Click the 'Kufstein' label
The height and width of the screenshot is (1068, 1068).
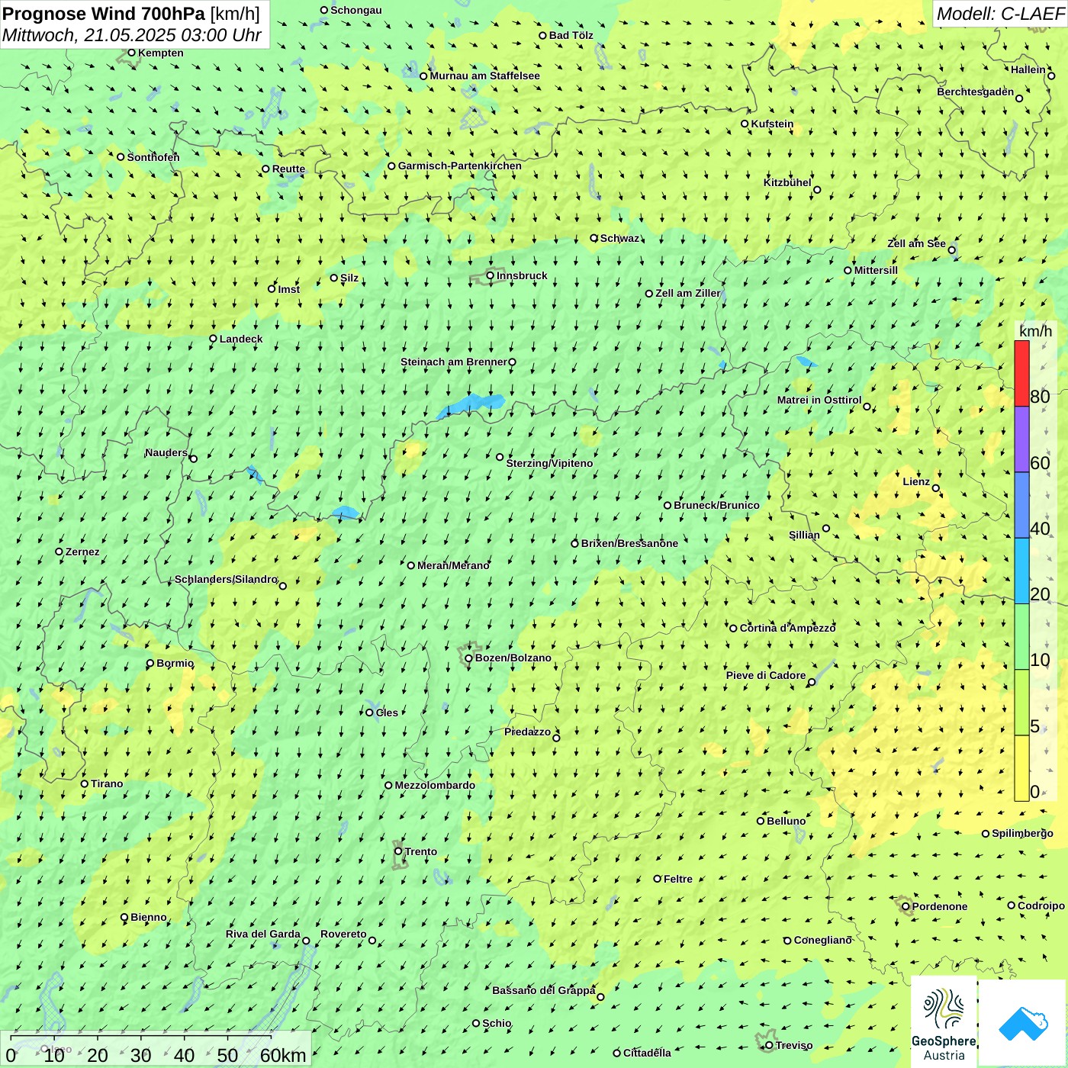(772, 124)
